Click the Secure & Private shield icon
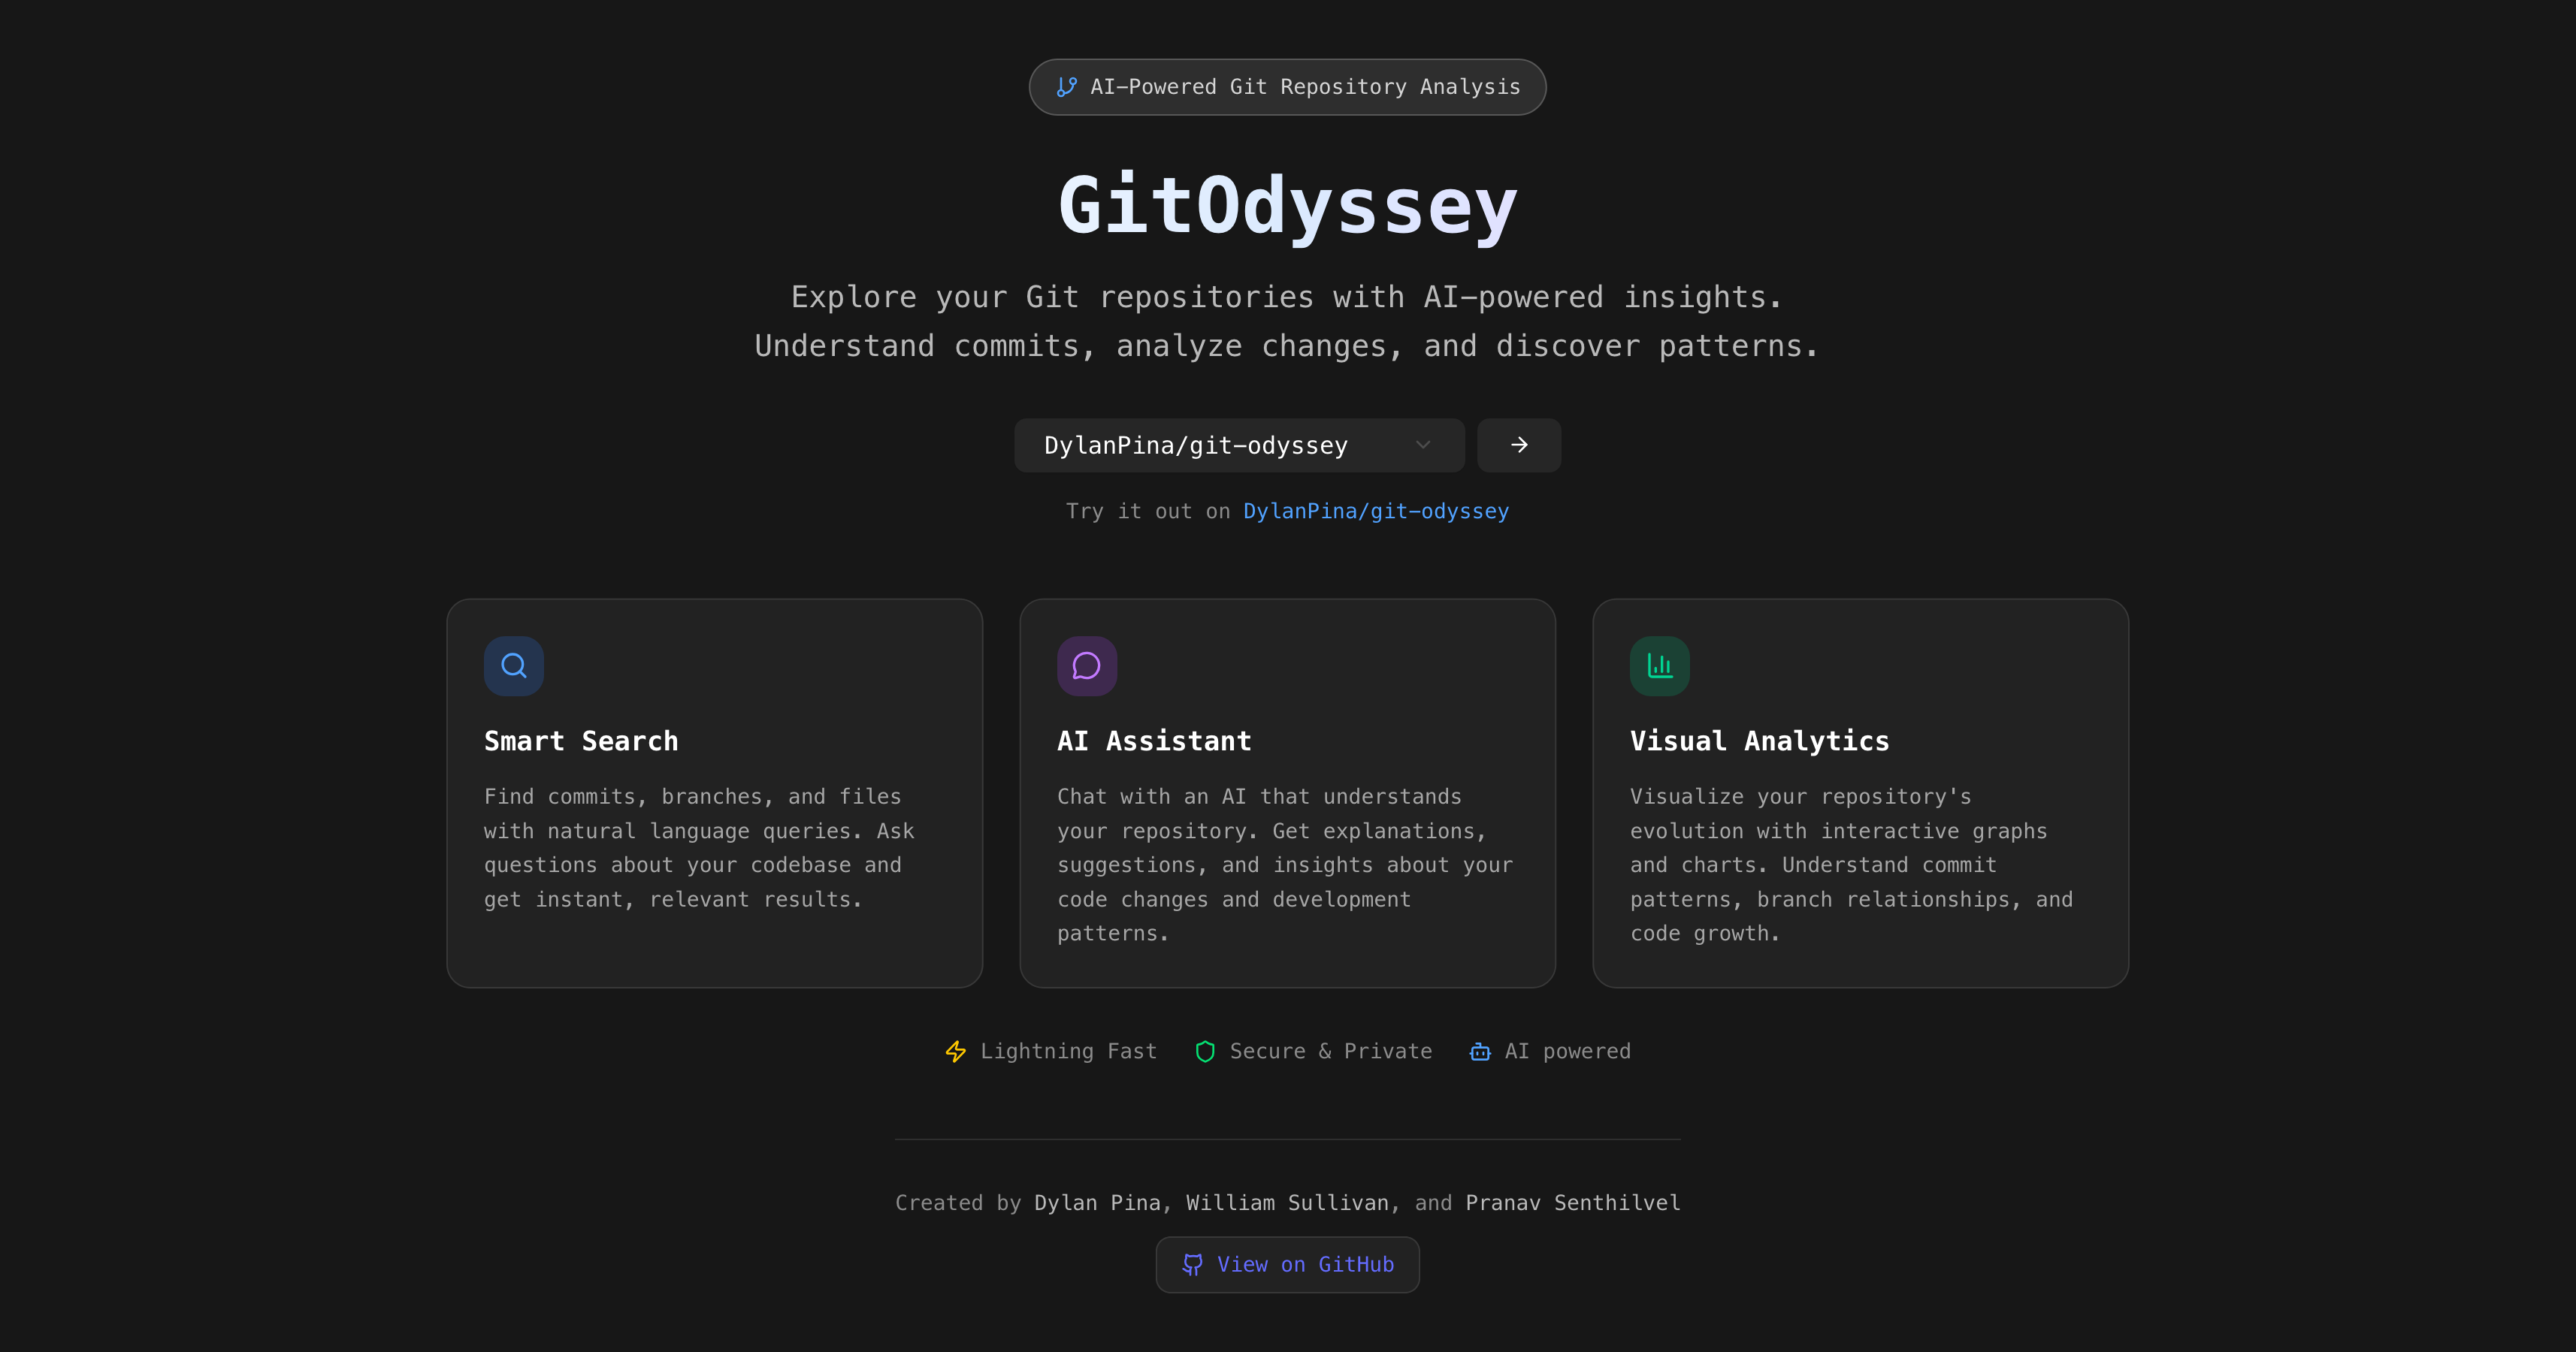Screen dimensions: 2576x1352 pos(1205,1052)
